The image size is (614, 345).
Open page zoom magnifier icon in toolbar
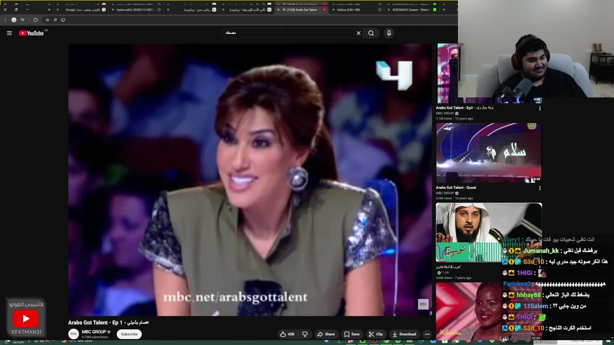55,20
